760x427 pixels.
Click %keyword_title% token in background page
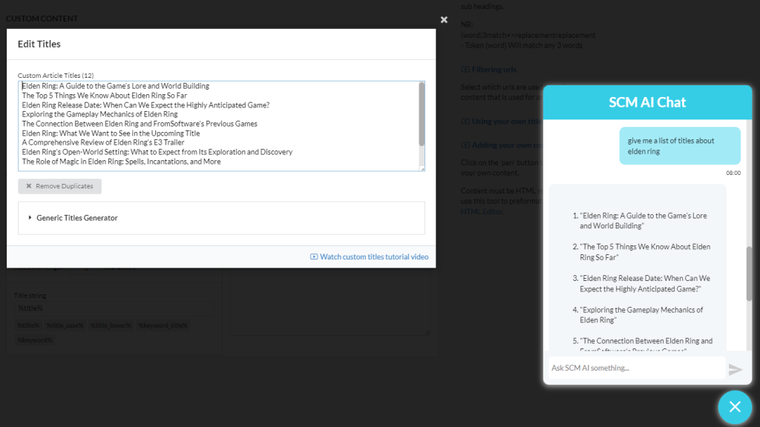(163, 325)
